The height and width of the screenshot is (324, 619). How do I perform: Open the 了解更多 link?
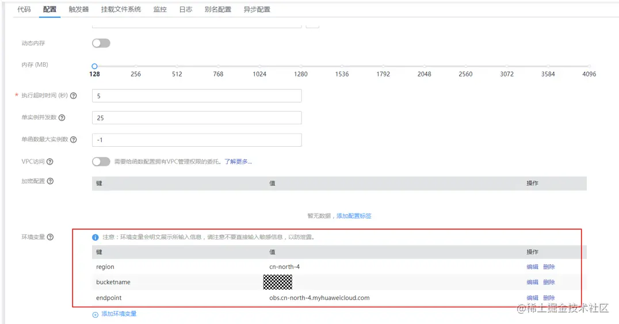tap(238, 162)
